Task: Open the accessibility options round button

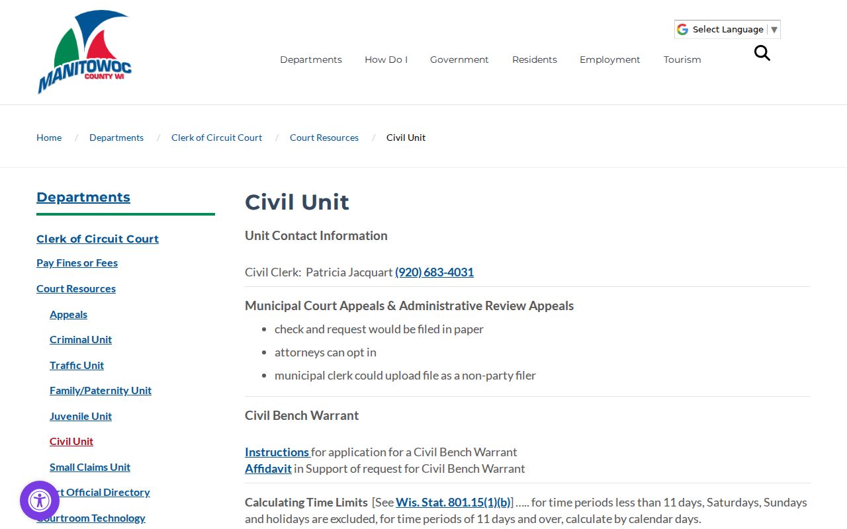Action: (x=40, y=501)
